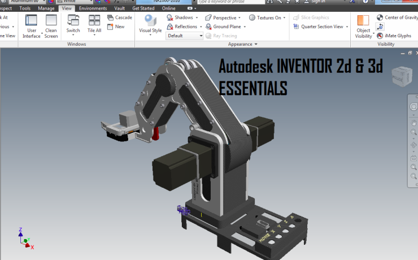Open the Vault ribbon tab

coord(119,8)
